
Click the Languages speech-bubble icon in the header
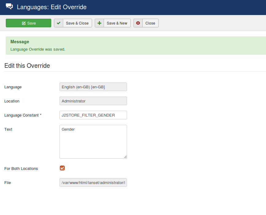10,6
